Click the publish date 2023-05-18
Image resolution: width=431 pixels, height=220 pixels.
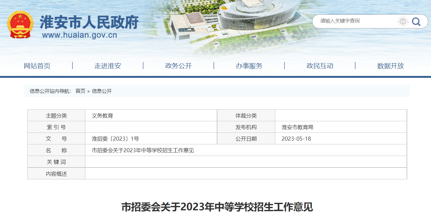click(x=296, y=139)
